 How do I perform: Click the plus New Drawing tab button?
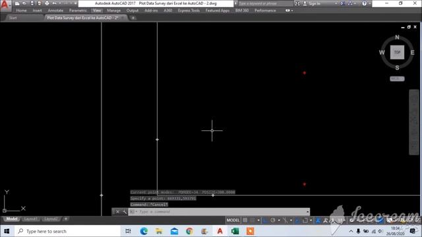[133, 18]
